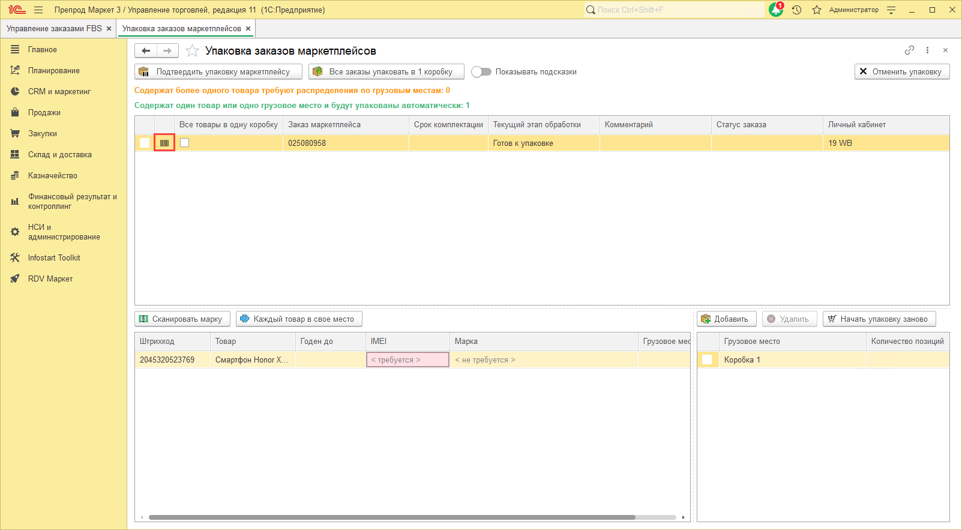962x530 pixels.
Task: Click the barcode icon in order row
Action: [164, 143]
